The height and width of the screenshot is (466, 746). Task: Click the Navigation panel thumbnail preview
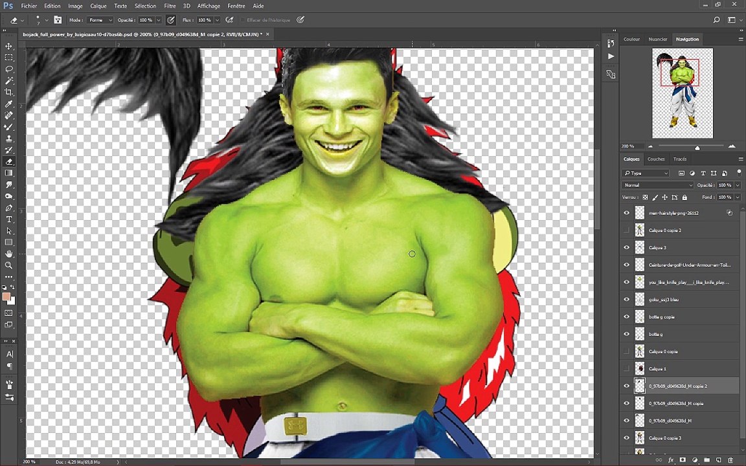pyautogui.click(x=683, y=93)
